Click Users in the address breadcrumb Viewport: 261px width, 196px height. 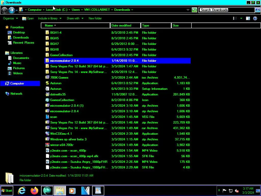[x=75, y=10]
